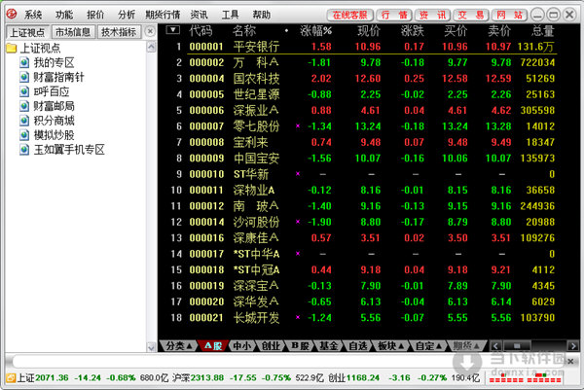Click the 交易 button
584x390 pixels.
point(471,16)
